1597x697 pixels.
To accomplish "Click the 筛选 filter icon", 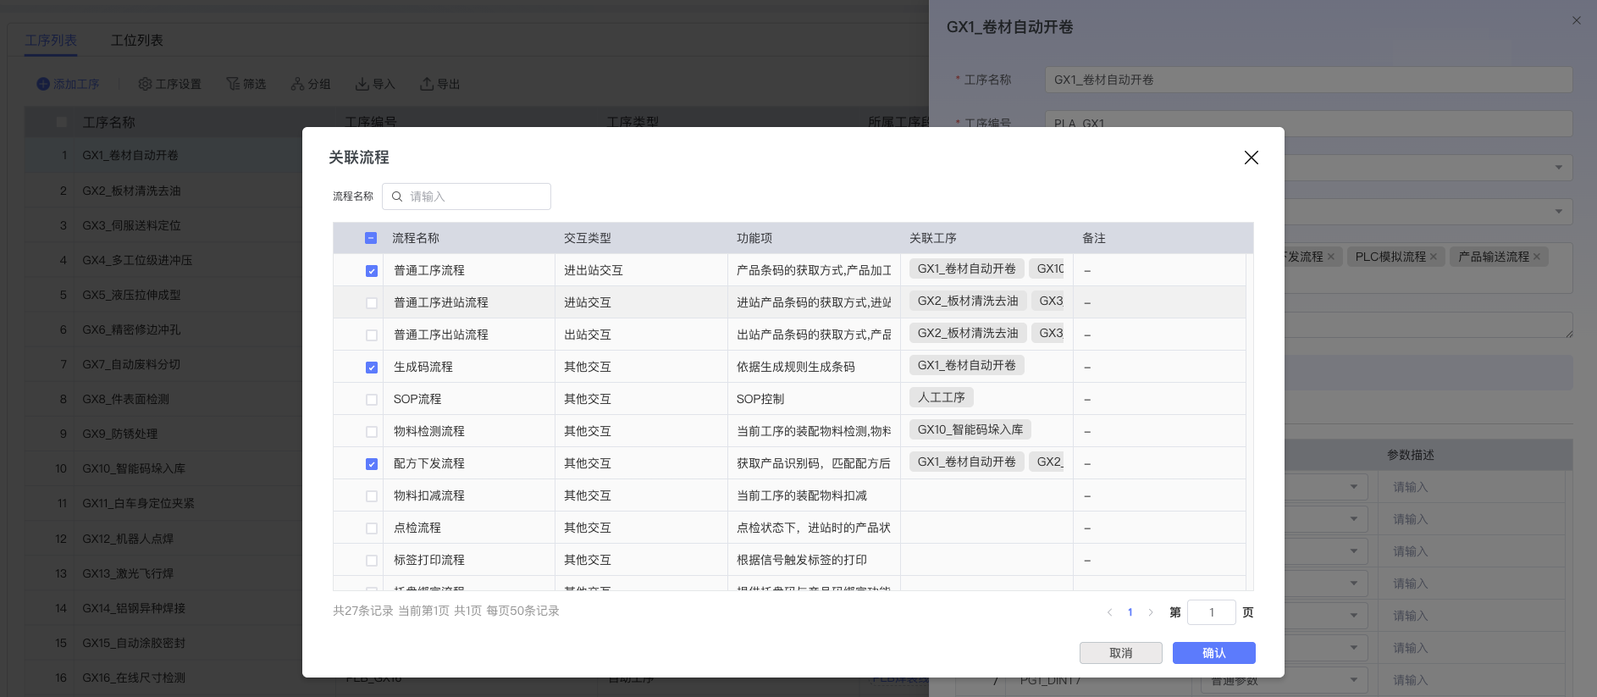I will pyautogui.click(x=233, y=84).
